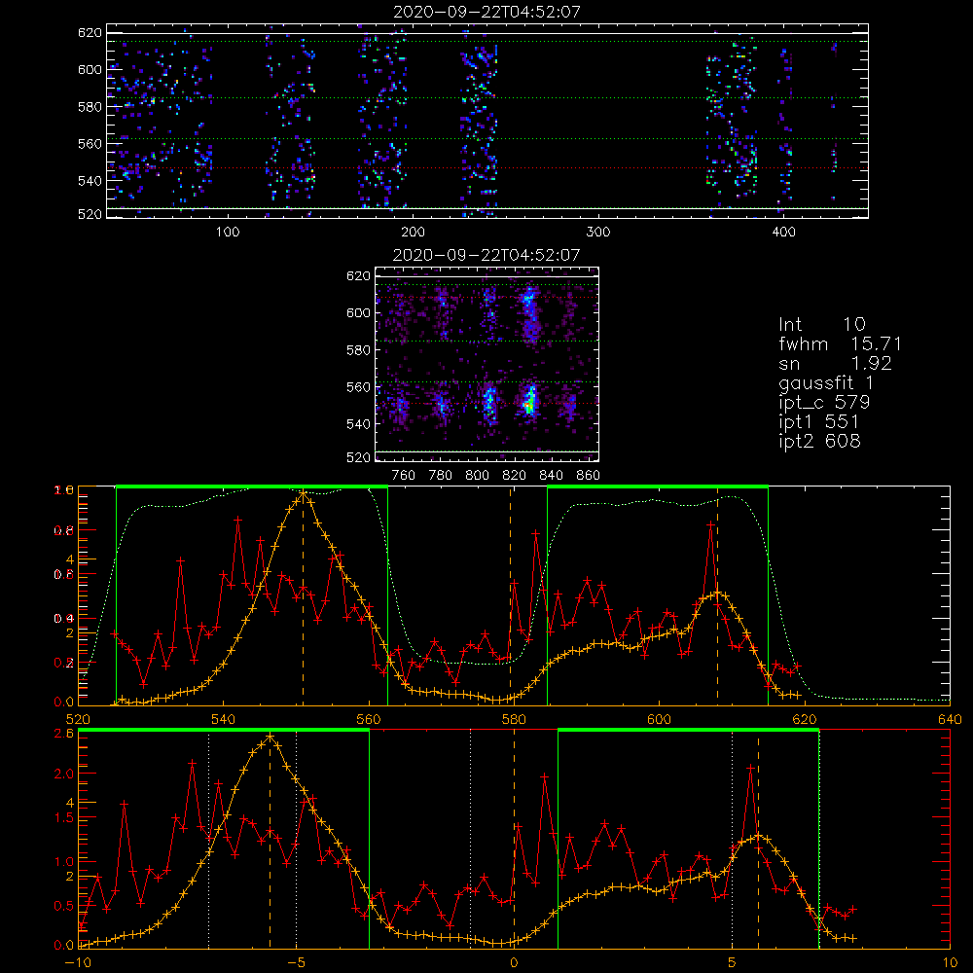The width and height of the screenshot is (973, 973).
Task: Click the orange peak marker at 551 in third plot
Action: click(303, 493)
